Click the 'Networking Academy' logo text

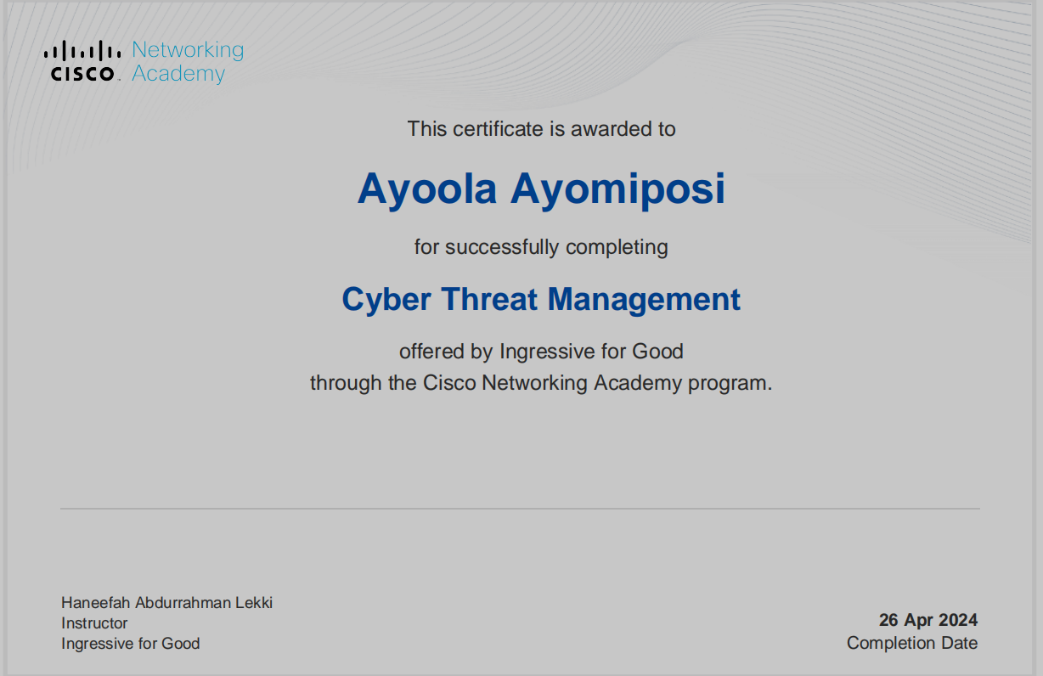pyautogui.click(x=188, y=62)
